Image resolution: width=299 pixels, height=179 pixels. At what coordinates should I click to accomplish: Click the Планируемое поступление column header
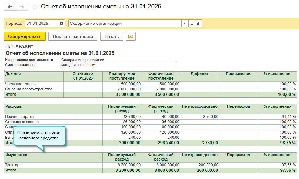(x=122, y=76)
